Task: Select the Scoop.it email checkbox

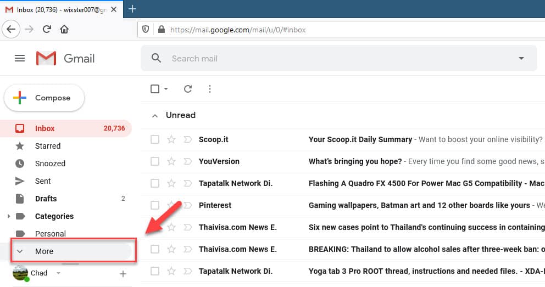Action: (155, 139)
